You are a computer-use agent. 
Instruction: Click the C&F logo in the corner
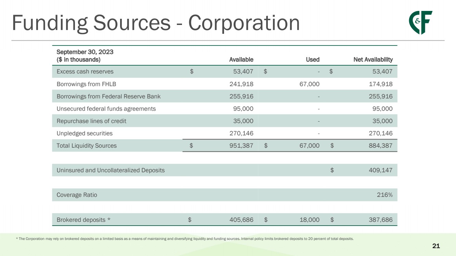point(420,22)
